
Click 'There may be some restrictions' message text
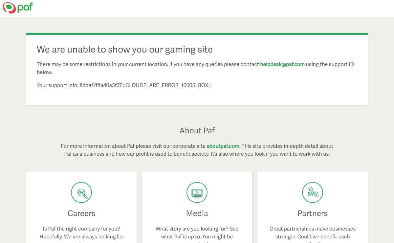(195, 68)
